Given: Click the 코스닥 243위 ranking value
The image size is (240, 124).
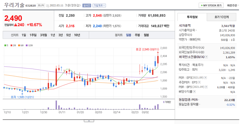Looking at the screenshot, I should coord(227,31).
